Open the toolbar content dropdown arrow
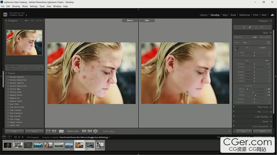The image size is (277, 155). [229, 131]
